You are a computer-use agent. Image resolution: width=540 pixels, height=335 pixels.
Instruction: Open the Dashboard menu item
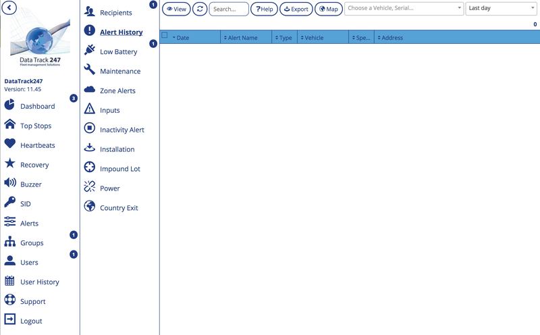(x=38, y=106)
